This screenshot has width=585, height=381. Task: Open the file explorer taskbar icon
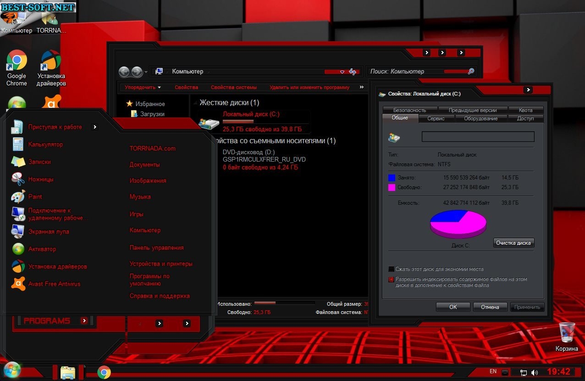tap(67, 372)
